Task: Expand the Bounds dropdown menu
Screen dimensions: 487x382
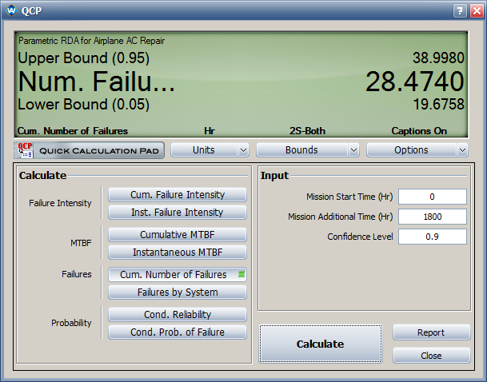Action: [307, 150]
